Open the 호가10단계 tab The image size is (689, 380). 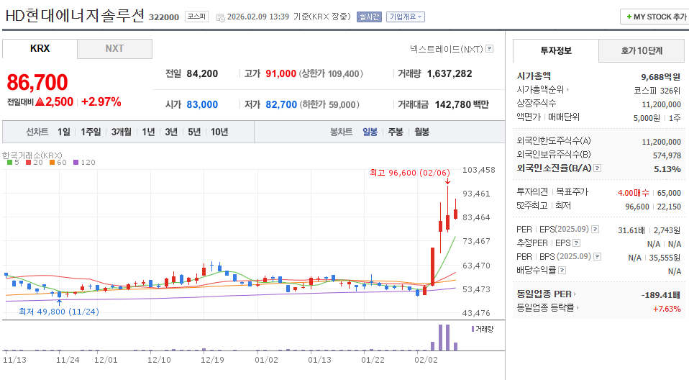(x=642, y=50)
